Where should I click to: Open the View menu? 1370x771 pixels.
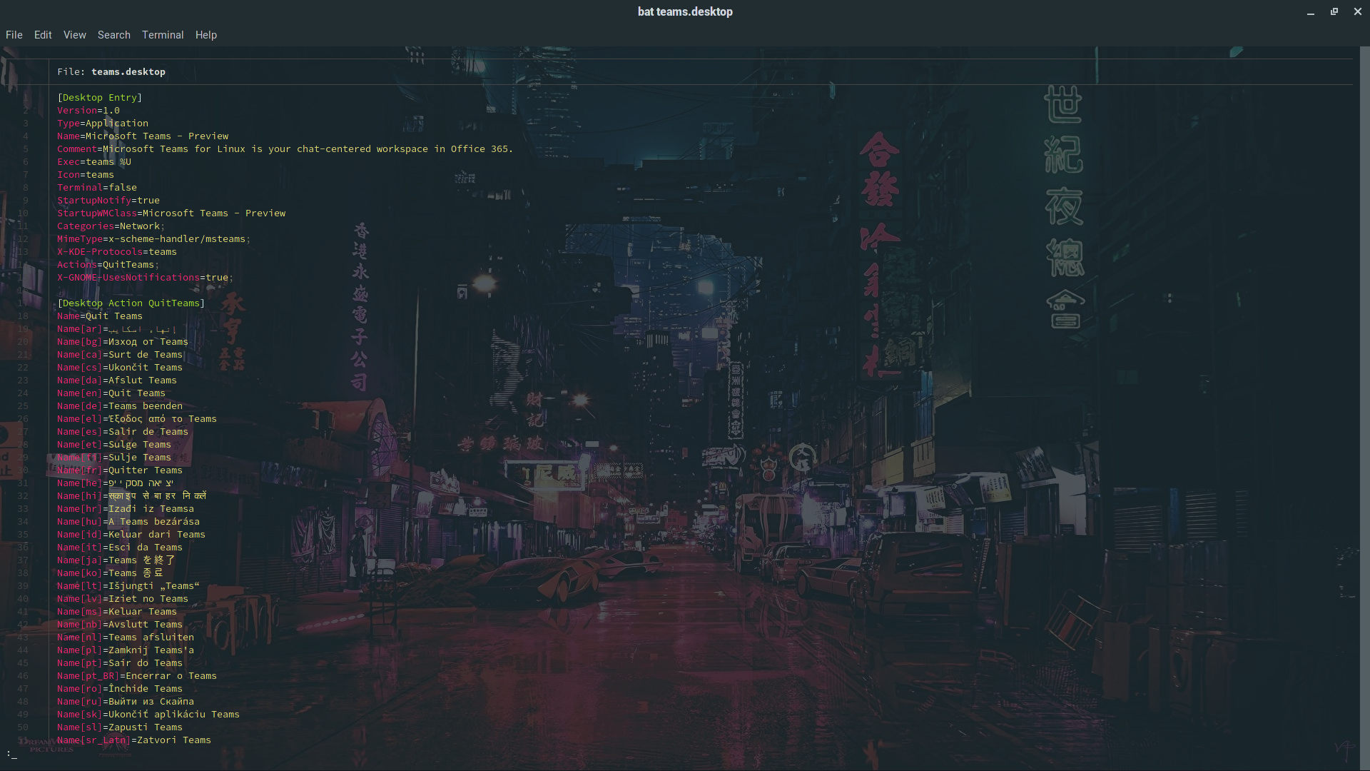[74, 35]
